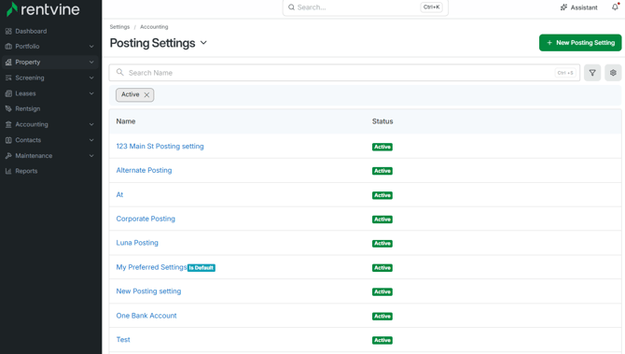This screenshot has height=354, width=625.
Task: Go to Settings breadcrumb
Action: point(119,27)
